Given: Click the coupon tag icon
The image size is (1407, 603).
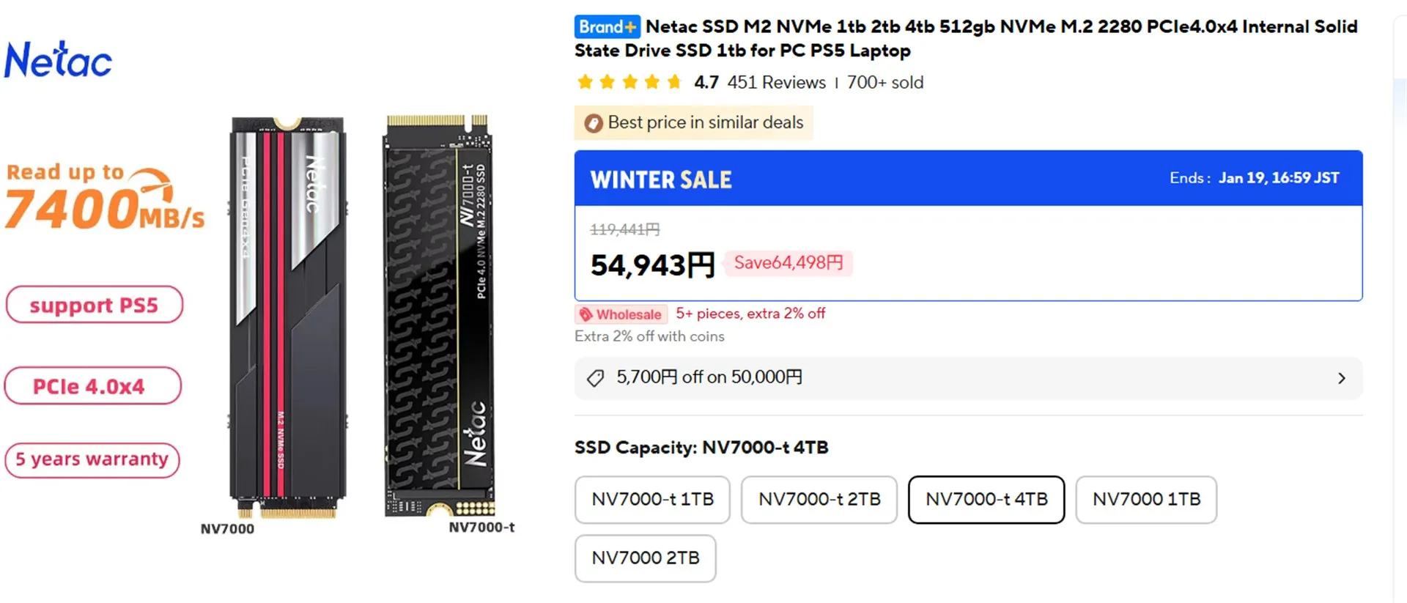Looking at the screenshot, I should coord(596,378).
